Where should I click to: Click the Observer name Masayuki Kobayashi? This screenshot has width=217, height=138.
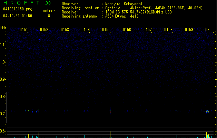coord(124,4)
